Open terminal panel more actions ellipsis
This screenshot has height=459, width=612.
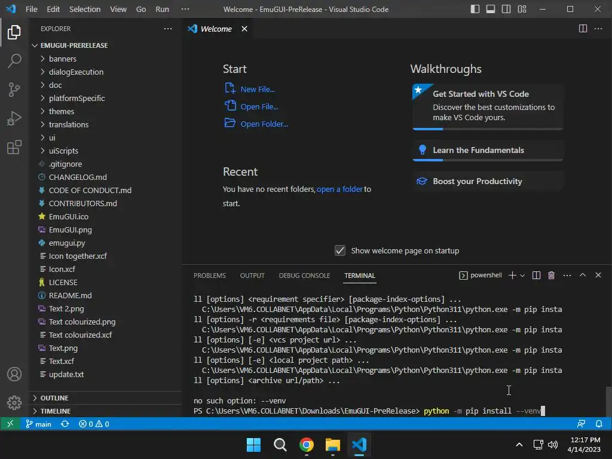pos(567,275)
